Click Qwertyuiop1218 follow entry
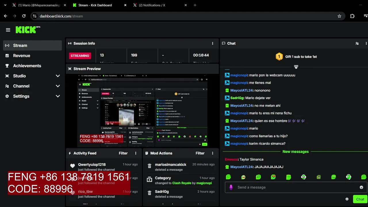This screenshot has width=368, height=207. [104, 167]
